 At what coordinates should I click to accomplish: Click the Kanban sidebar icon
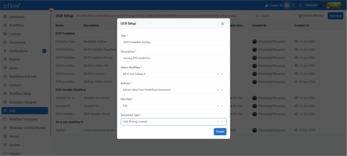(x=5, y=145)
